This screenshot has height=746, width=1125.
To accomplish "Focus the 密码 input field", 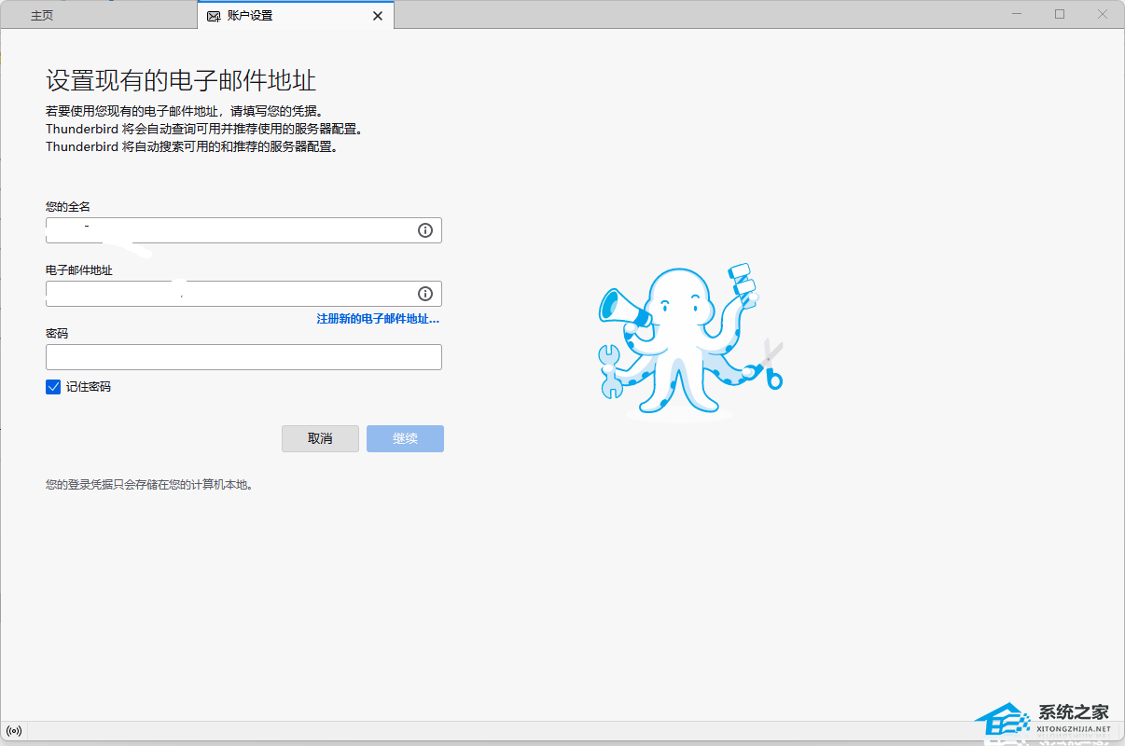I will click(243, 357).
